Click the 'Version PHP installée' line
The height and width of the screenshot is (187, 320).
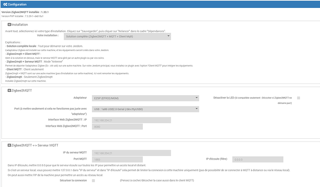22,16
